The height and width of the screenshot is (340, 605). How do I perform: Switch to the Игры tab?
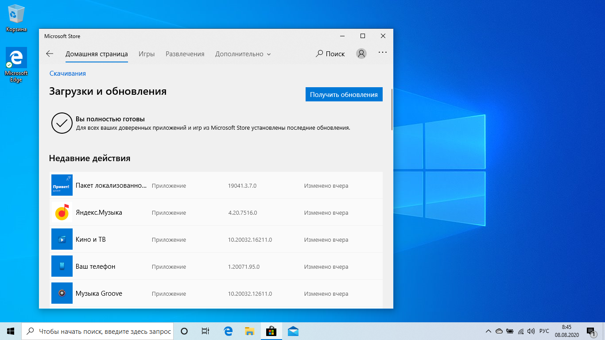coord(147,54)
